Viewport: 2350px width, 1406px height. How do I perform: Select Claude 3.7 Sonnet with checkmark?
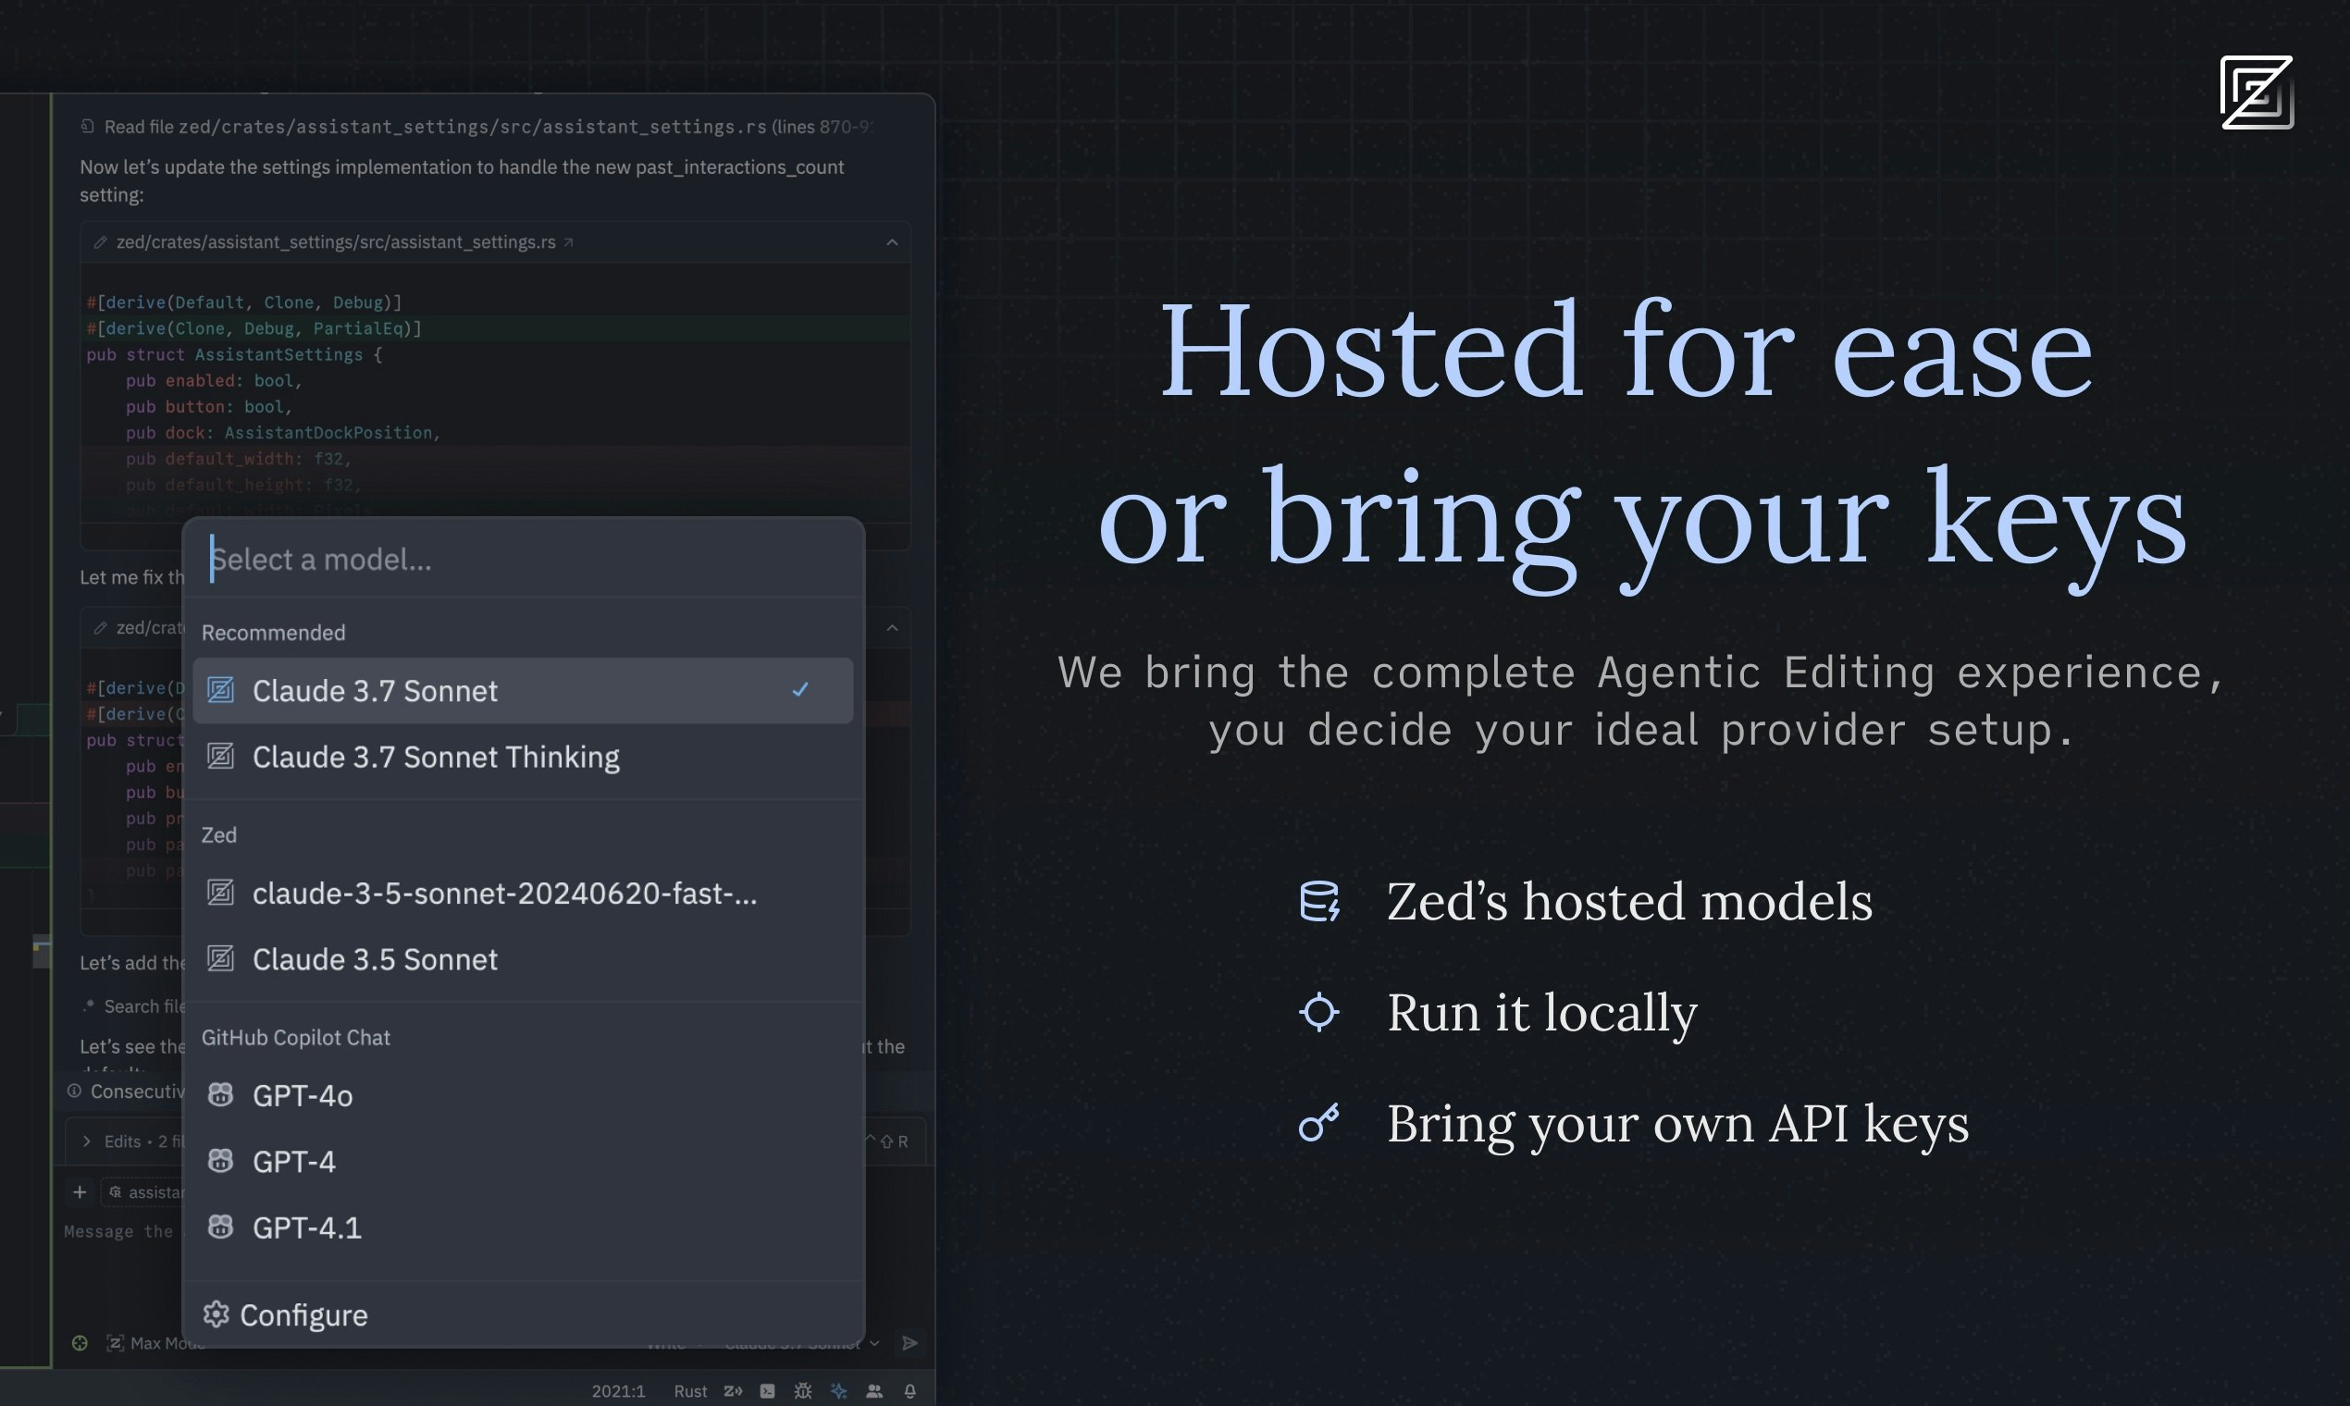pyautogui.click(x=522, y=691)
